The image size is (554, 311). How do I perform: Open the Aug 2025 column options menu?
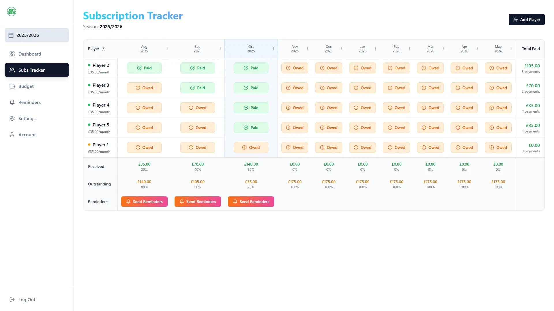coord(167,49)
